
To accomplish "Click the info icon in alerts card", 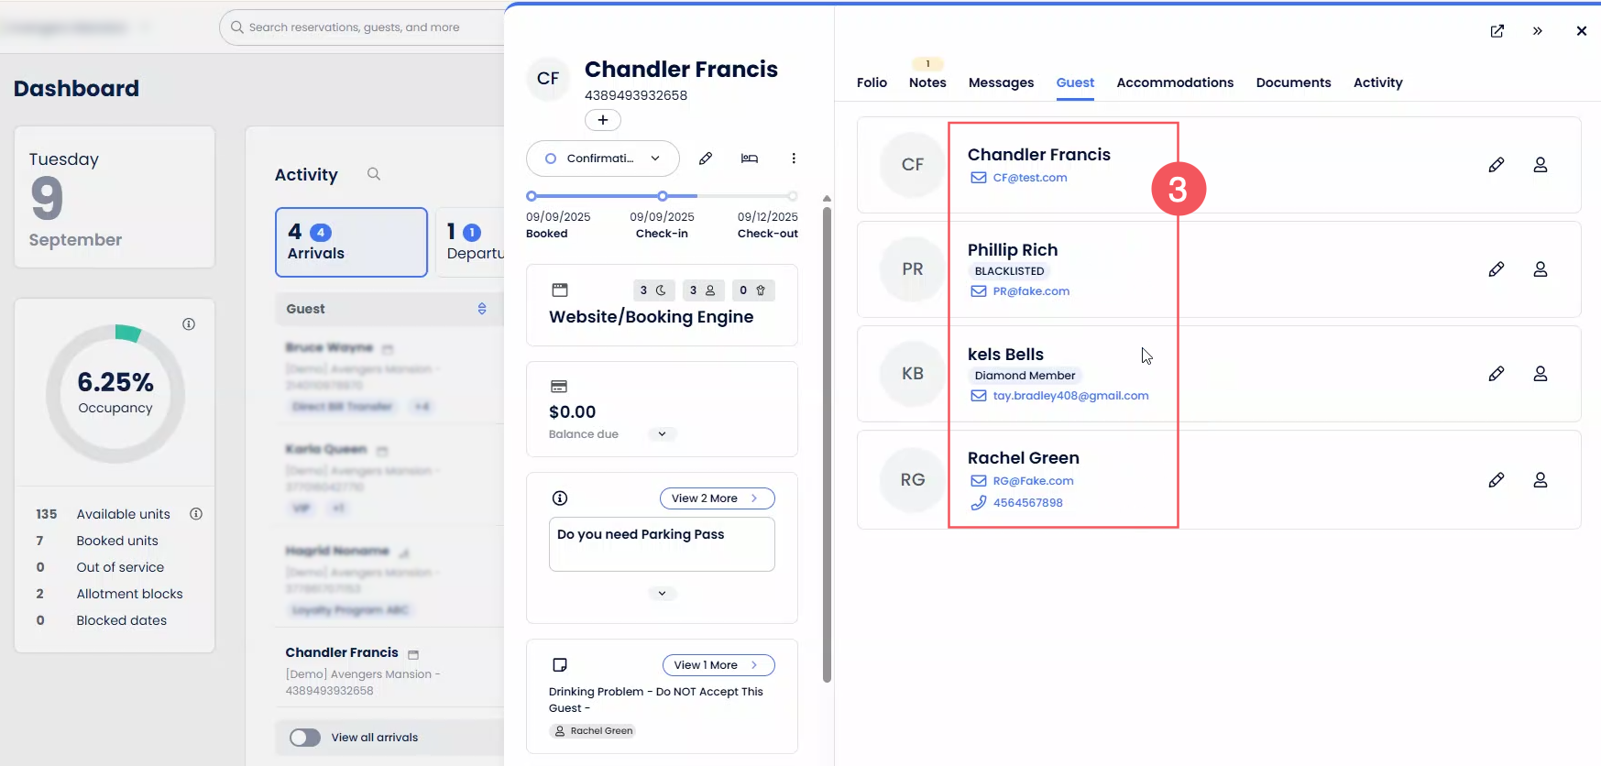I will click(560, 498).
